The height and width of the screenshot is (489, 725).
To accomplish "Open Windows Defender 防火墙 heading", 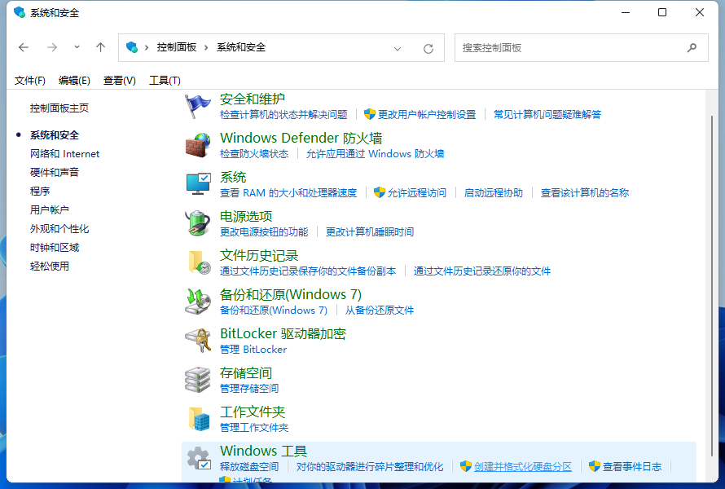I will 301,138.
